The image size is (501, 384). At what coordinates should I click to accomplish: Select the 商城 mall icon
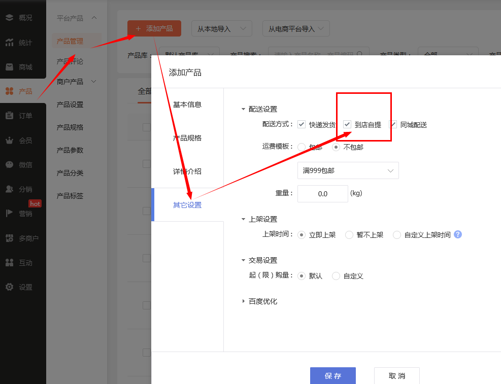[9, 67]
